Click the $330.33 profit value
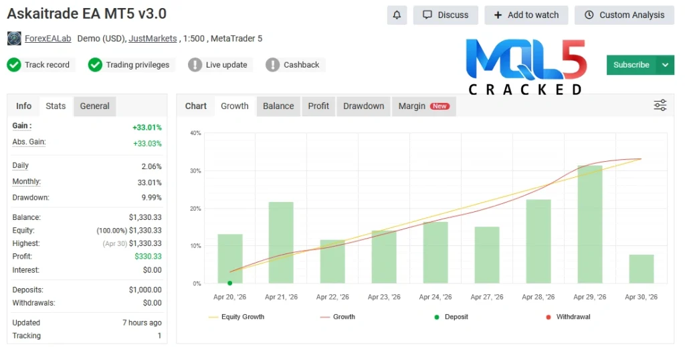The width and height of the screenshot is (685, 347). click(148, 257)
